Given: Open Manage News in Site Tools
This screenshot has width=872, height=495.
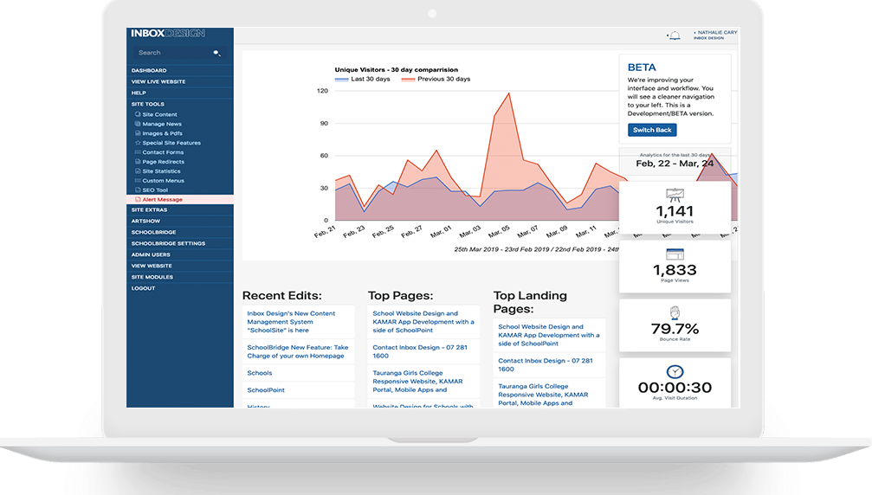Looking at the screenshot, I should [x=162, y=124].
